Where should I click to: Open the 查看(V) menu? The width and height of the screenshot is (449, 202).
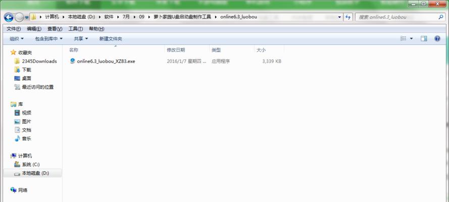(x=55, y=29)
